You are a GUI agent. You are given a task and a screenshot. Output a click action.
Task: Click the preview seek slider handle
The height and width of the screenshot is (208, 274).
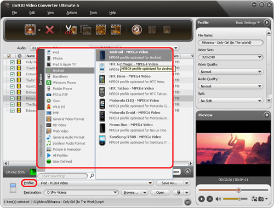coord(238,190)
